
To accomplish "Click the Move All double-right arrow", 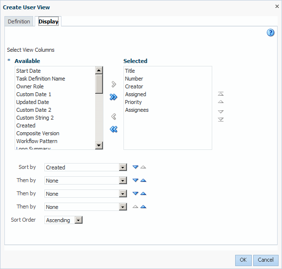I will [114, 97].
